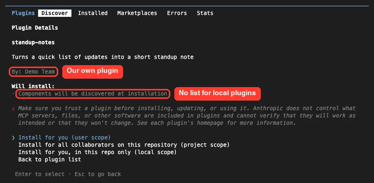Click the By: Demo Team author text
The height and width of the screenshot is (183, 374).
coord(33,72)
